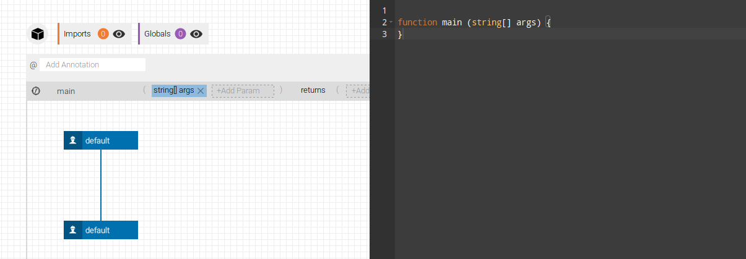Click the orange Imports count badge
This screenshot has width=746, height=259.
coord(103,34)
